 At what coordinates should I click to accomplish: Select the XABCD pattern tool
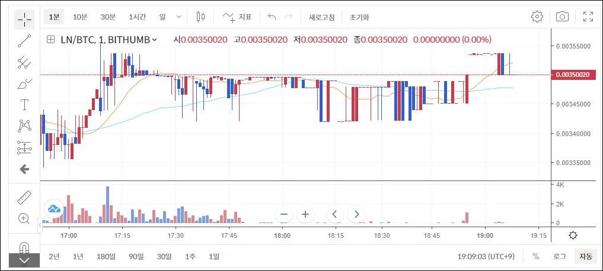click(24, 126)
